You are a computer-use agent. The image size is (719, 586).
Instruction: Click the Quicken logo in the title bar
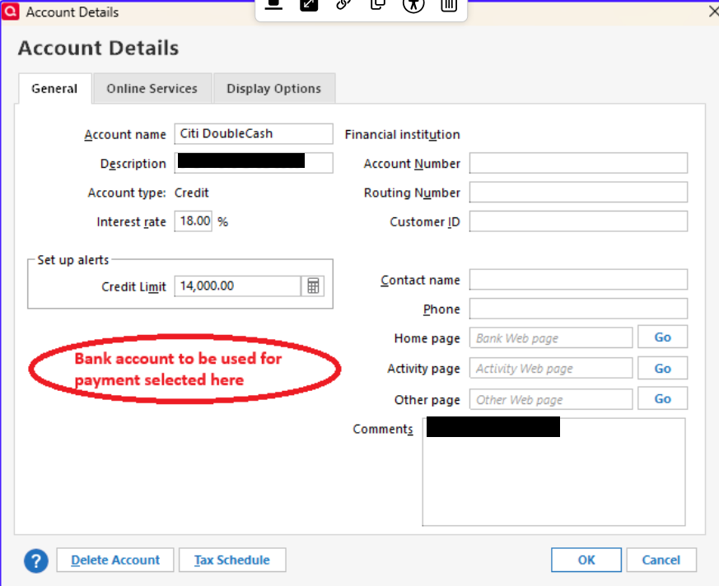(10, 11)
